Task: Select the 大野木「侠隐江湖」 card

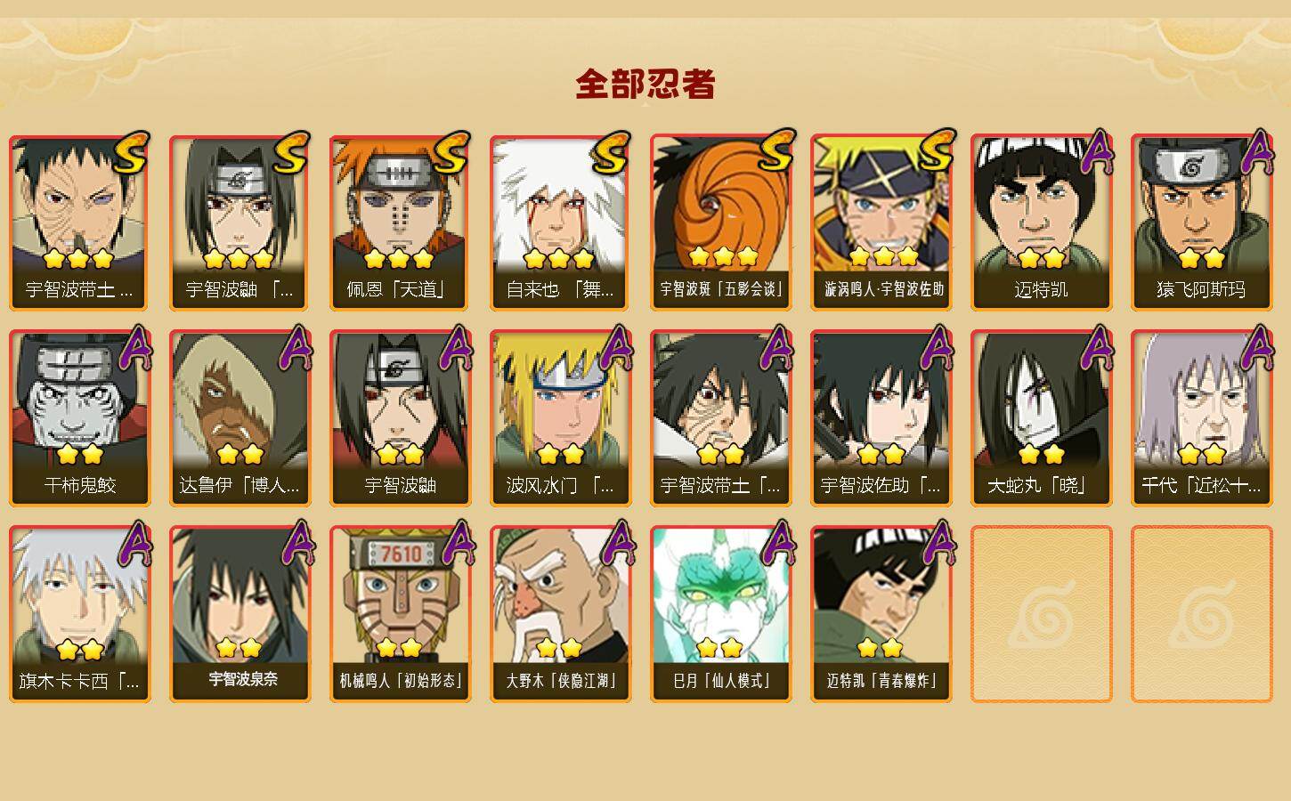Action: pos(560,614)
